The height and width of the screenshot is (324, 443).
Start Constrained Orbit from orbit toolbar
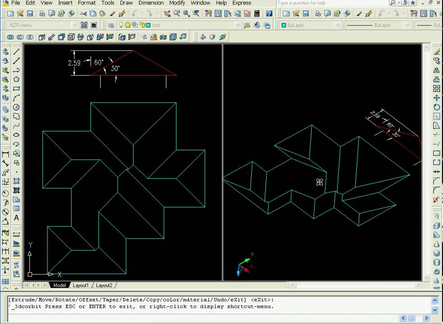(203, 37)
